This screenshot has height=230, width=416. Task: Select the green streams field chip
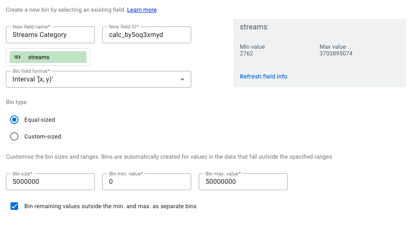pos(48,57)
